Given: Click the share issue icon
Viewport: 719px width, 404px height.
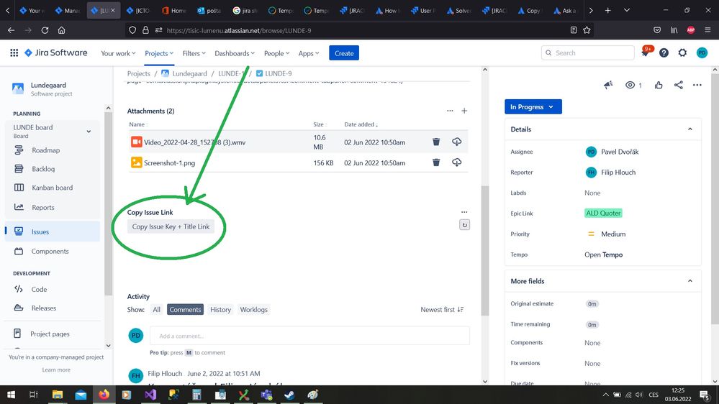Looking at the screenshot, I should pyautogui.click(x=678, y=85).
